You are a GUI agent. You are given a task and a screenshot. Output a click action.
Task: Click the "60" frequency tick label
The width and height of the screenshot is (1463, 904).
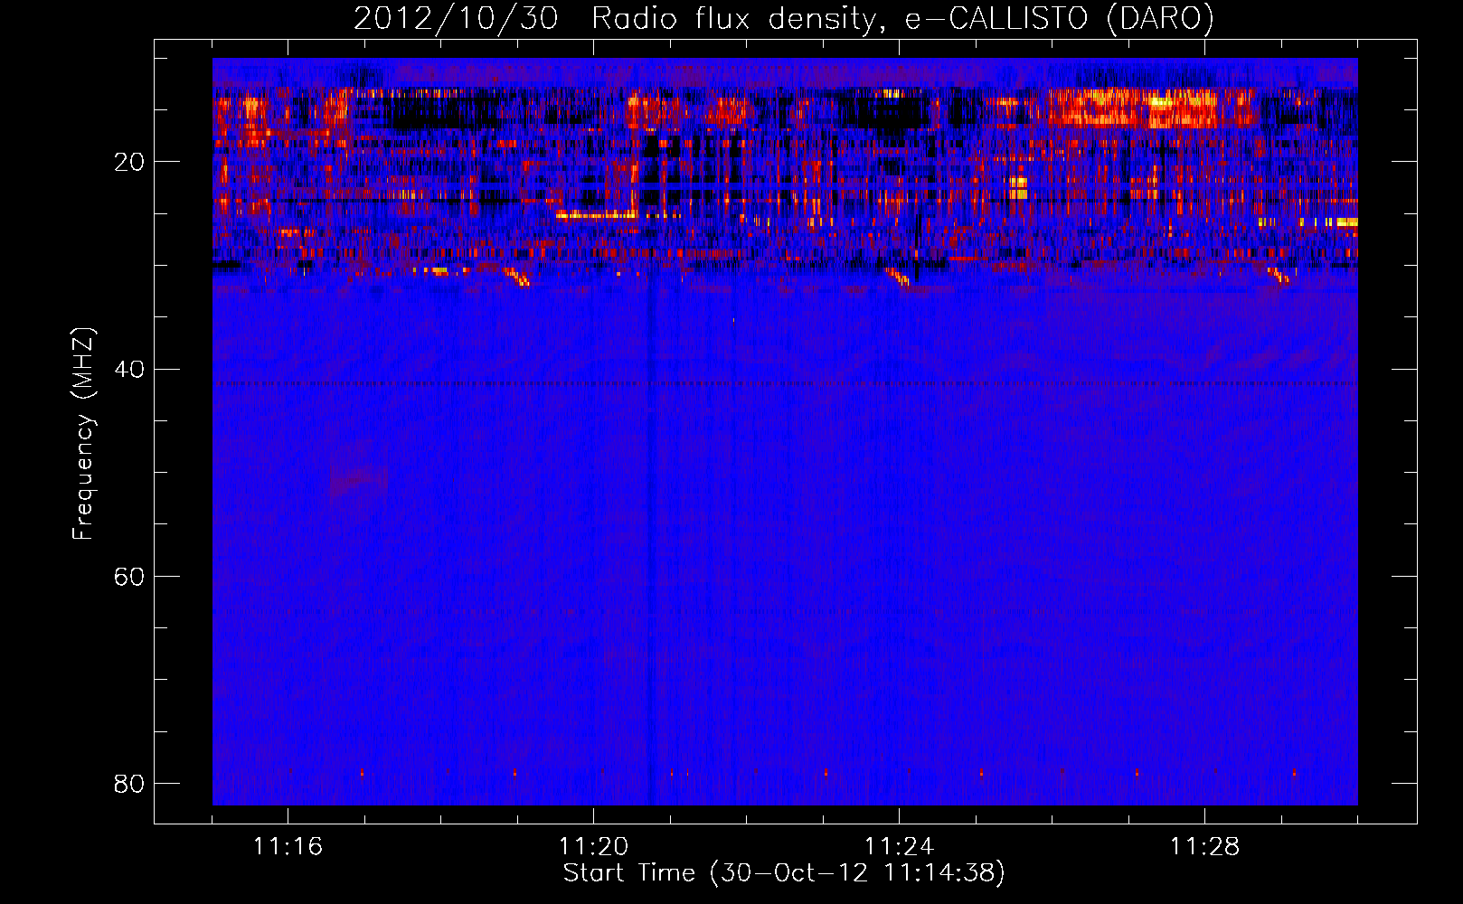pyautogui.click(x=129, y=577)
